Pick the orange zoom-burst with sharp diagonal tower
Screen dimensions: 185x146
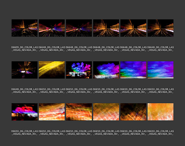[133, 28]
